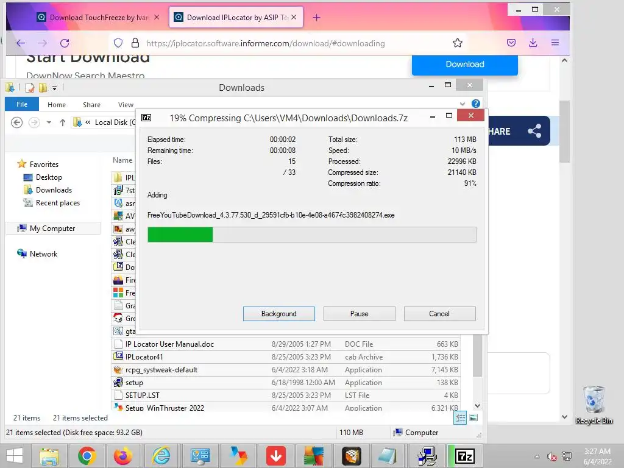This screenshot has height=468, width=624.
Task: Open Recycle Bin on desktop
Action: tap(594, 405)
